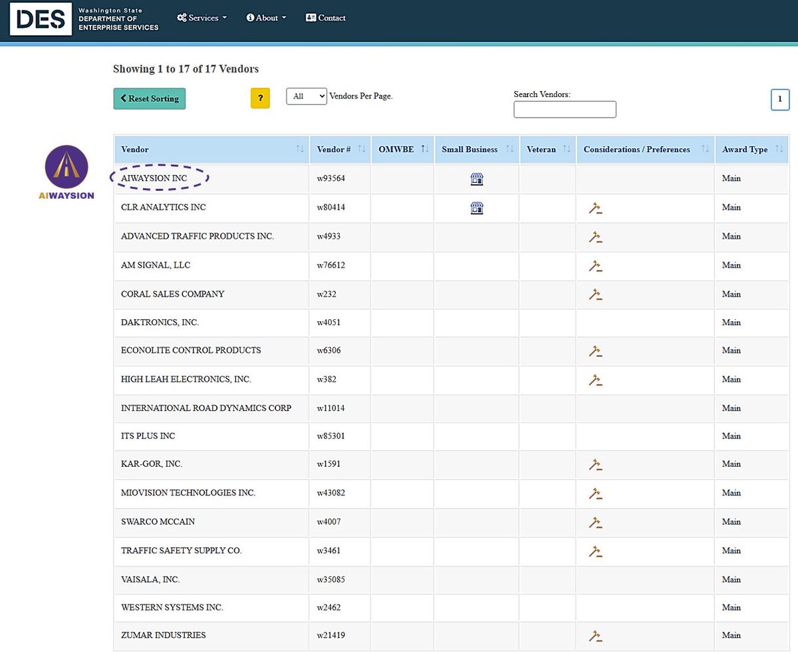Screen dimensions: 798x653
Task: Click vendor number w93564
Action: (x=331, y=178)
